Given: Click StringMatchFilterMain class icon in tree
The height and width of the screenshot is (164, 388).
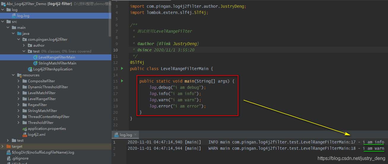Looking at the screenshot, I should pyautogui.click(x=36, y=63).
